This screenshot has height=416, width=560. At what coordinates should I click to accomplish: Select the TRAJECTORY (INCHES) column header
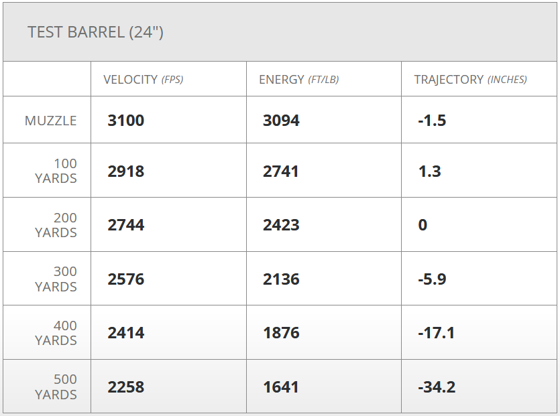(470, 79)
